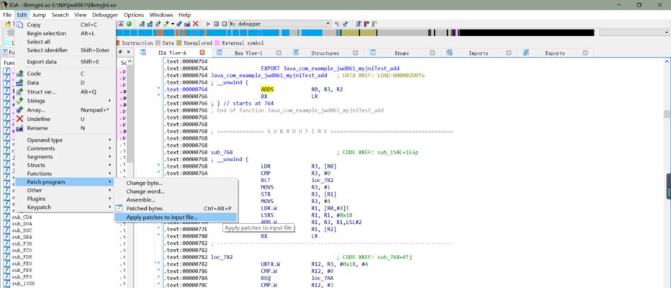Open the Jump menu

pos(39,14)
